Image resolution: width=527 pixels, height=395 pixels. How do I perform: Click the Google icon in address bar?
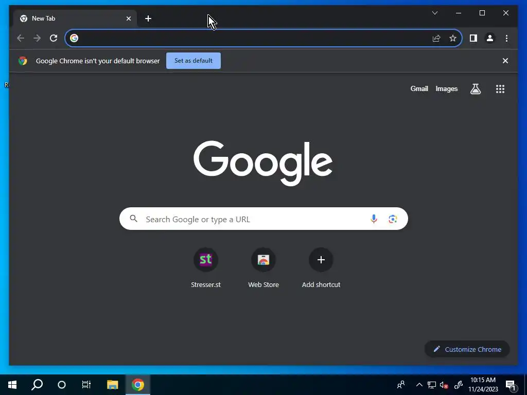pyautogui.click(x=74, y=38)
